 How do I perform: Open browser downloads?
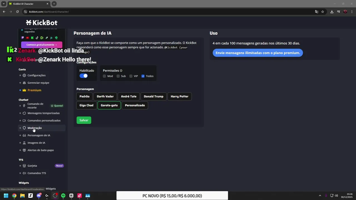(332, 12)
